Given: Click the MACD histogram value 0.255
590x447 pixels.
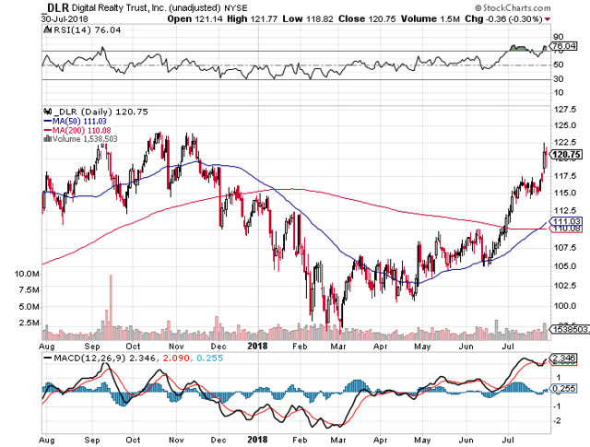Looking at the screenshot, I should pyautogui.click(x=209, y=359).
